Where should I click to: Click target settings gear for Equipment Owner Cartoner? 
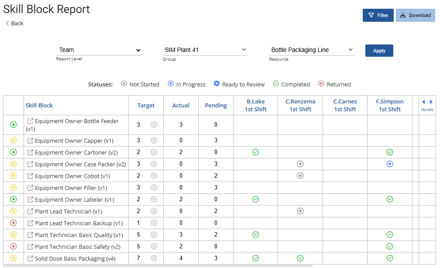[154, 152]
